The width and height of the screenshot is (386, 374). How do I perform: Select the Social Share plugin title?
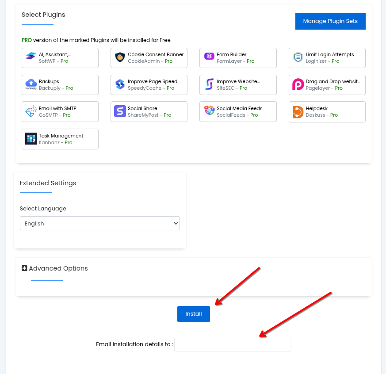coord(142,108)
